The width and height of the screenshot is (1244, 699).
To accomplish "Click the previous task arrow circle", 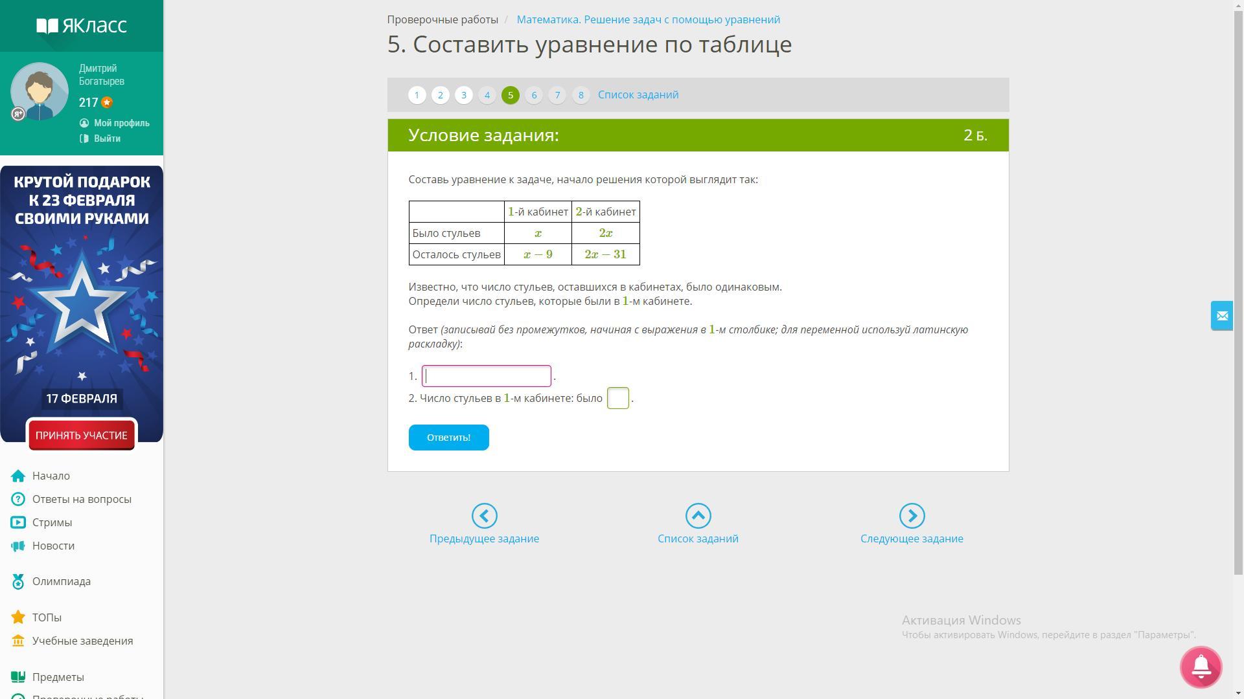I will point(484,516).
